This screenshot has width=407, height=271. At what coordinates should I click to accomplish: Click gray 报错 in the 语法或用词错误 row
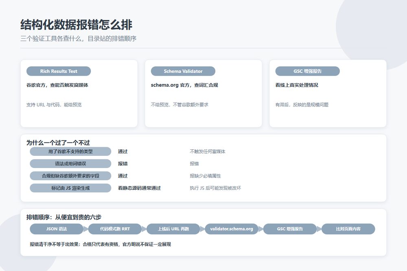tap(194, 164)
